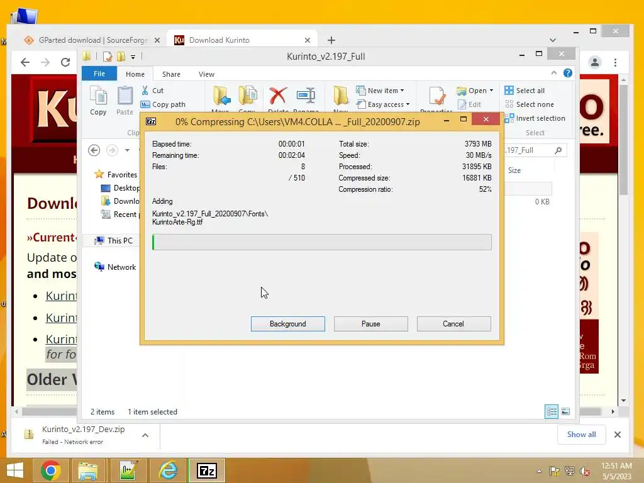Click the New folder icon

[x=340, y=96]
